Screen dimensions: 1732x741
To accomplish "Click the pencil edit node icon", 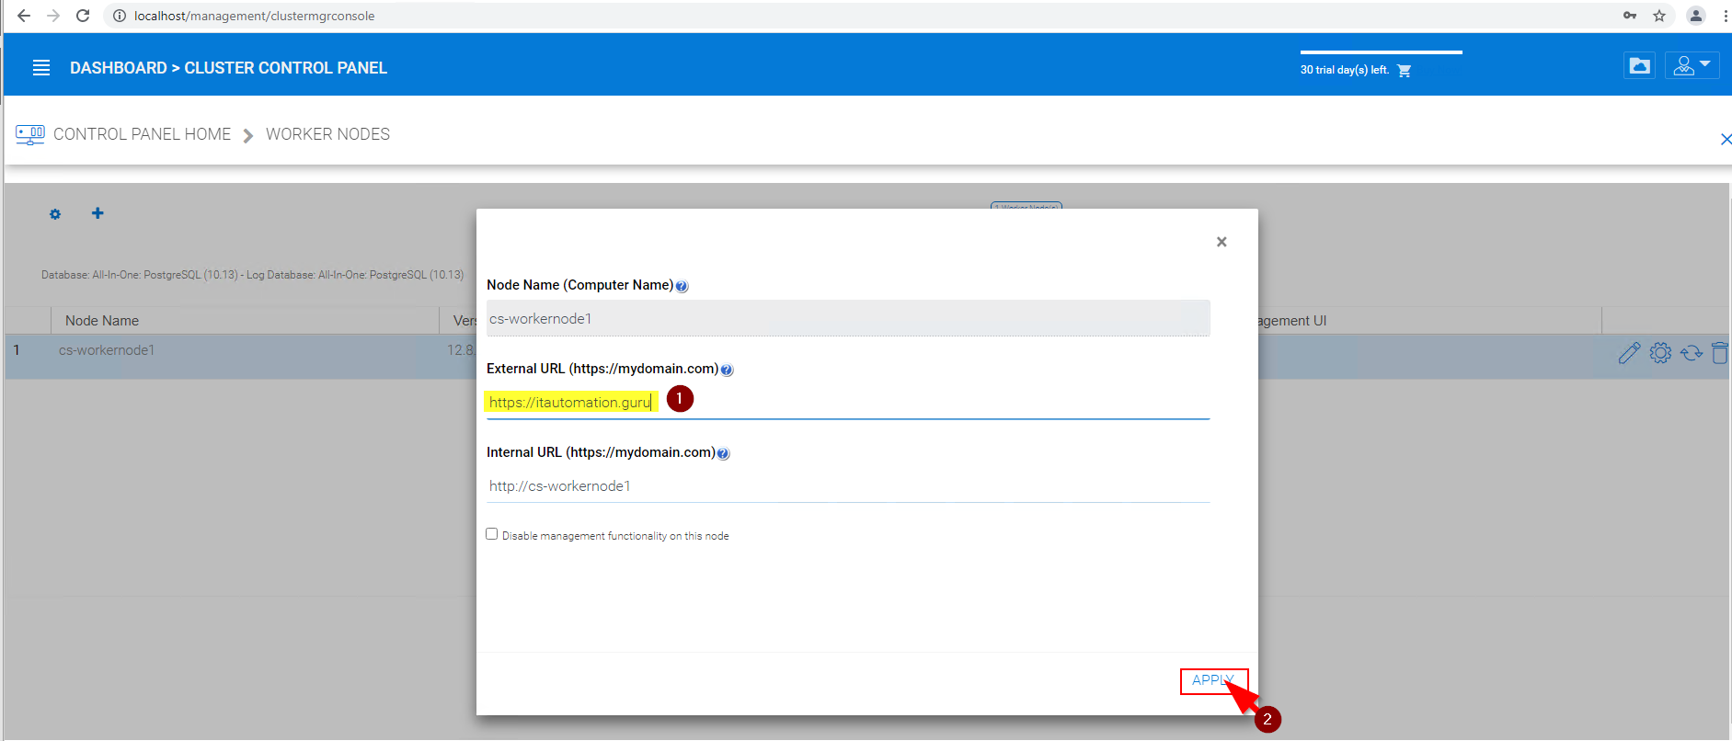I will pos(1629,353).
